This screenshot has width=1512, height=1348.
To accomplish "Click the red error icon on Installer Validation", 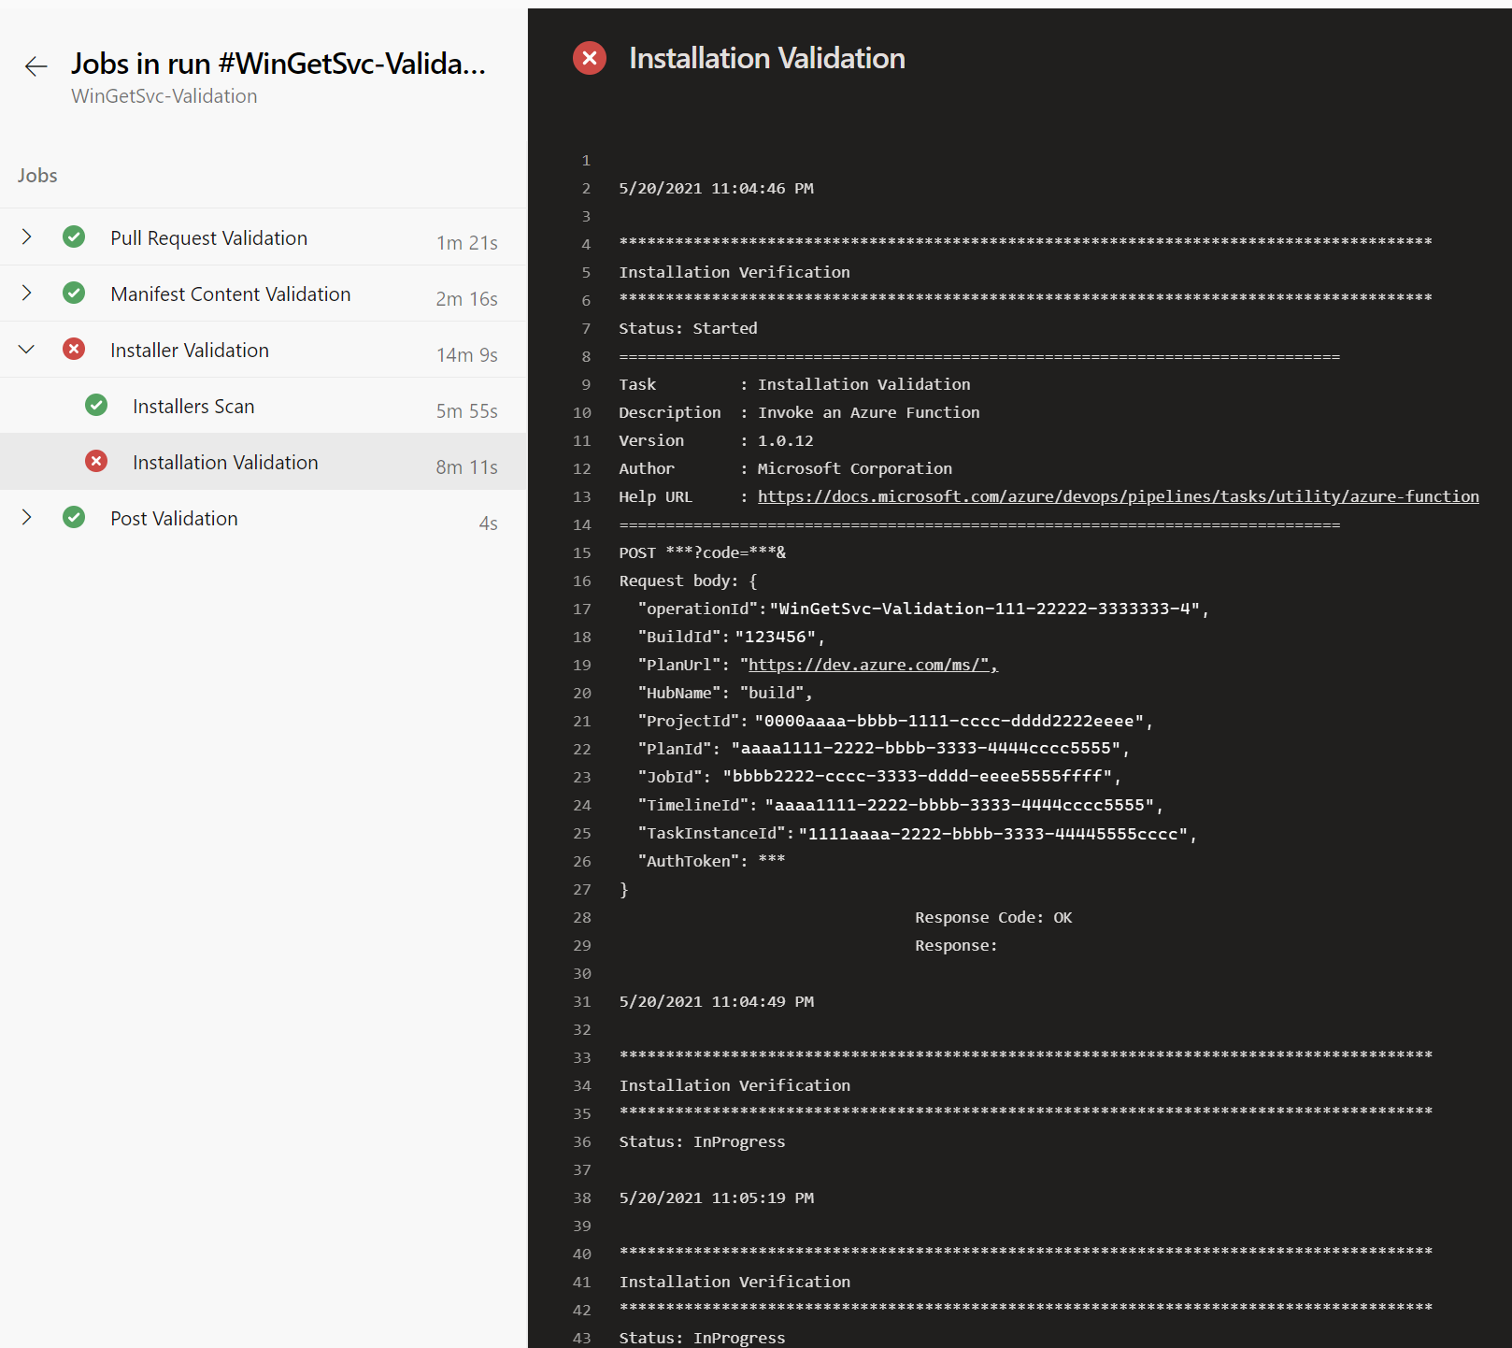I will (x=74, y=349).
